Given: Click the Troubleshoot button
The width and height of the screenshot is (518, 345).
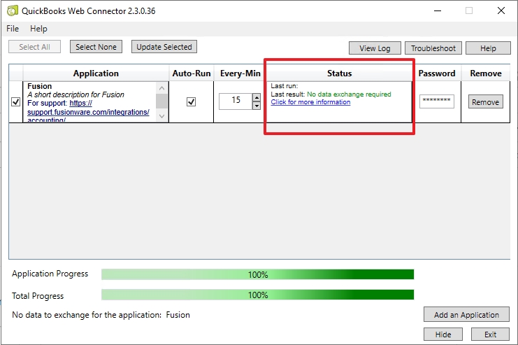Looking at the screenshot, I should 433,48.
